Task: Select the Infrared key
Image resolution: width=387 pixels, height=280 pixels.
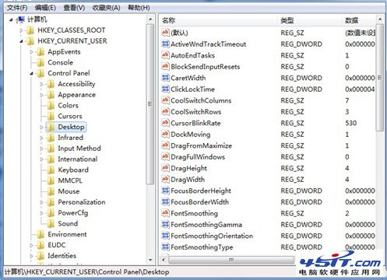Action: pos(70,138)
